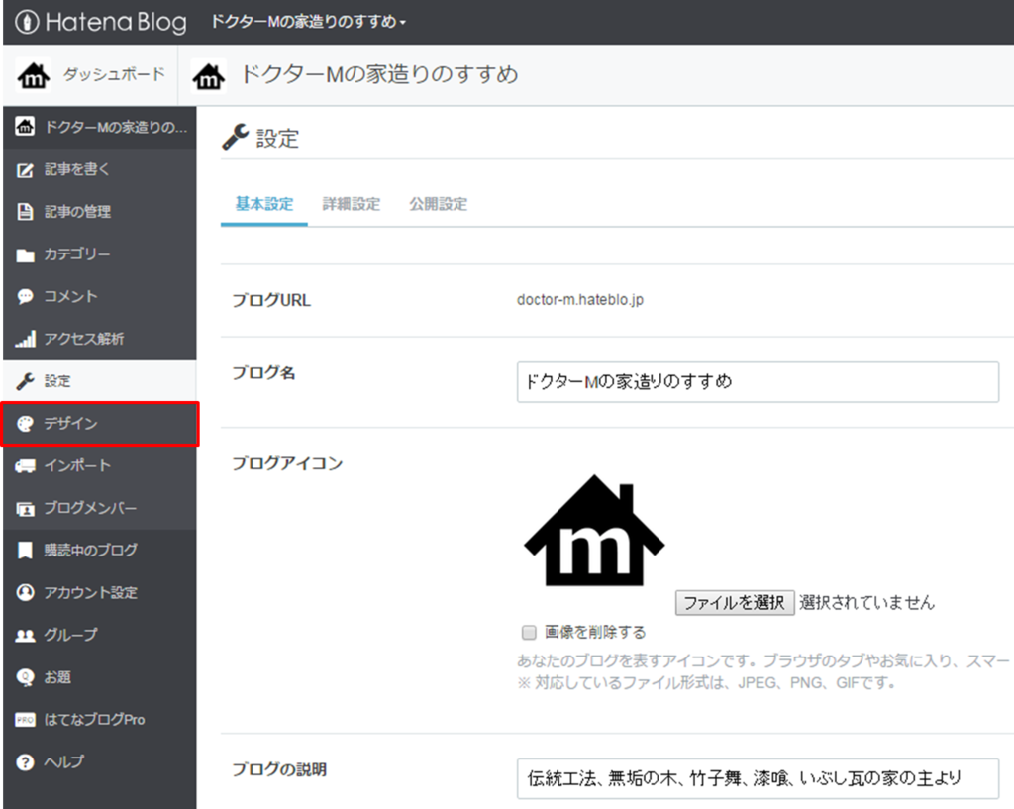
Task: Click the user circle icon for アカウント設定
Action: click(x=25, y=592)
